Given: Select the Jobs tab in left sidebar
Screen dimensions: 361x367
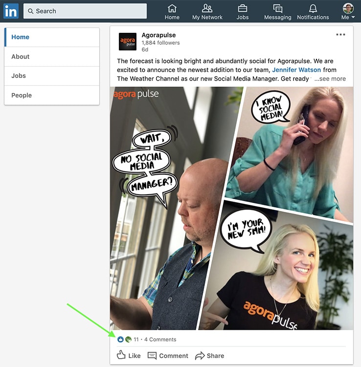Looking at the screenshot, I should [x=19, y=76].
